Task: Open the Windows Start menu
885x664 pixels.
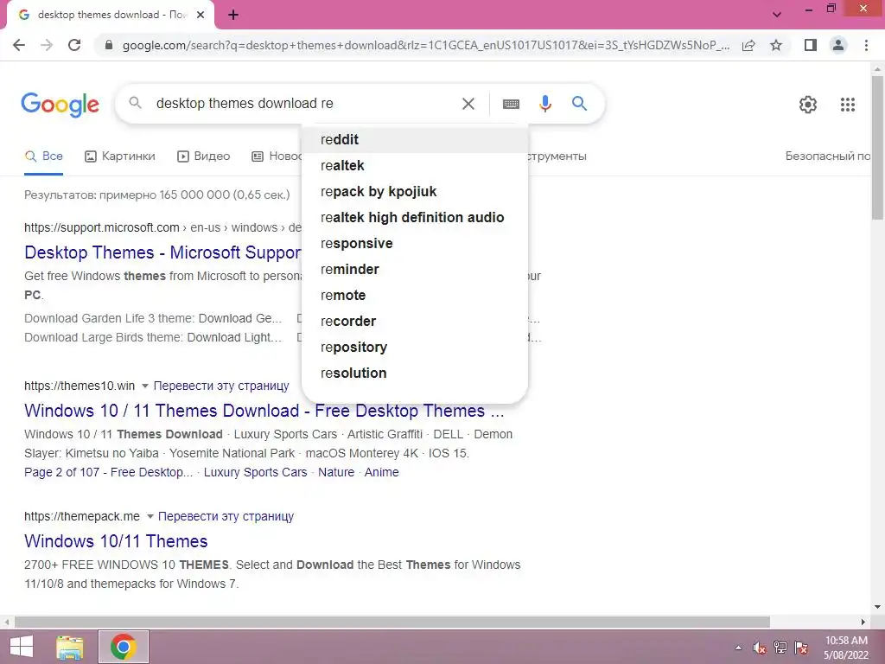Action: [22, 647]
